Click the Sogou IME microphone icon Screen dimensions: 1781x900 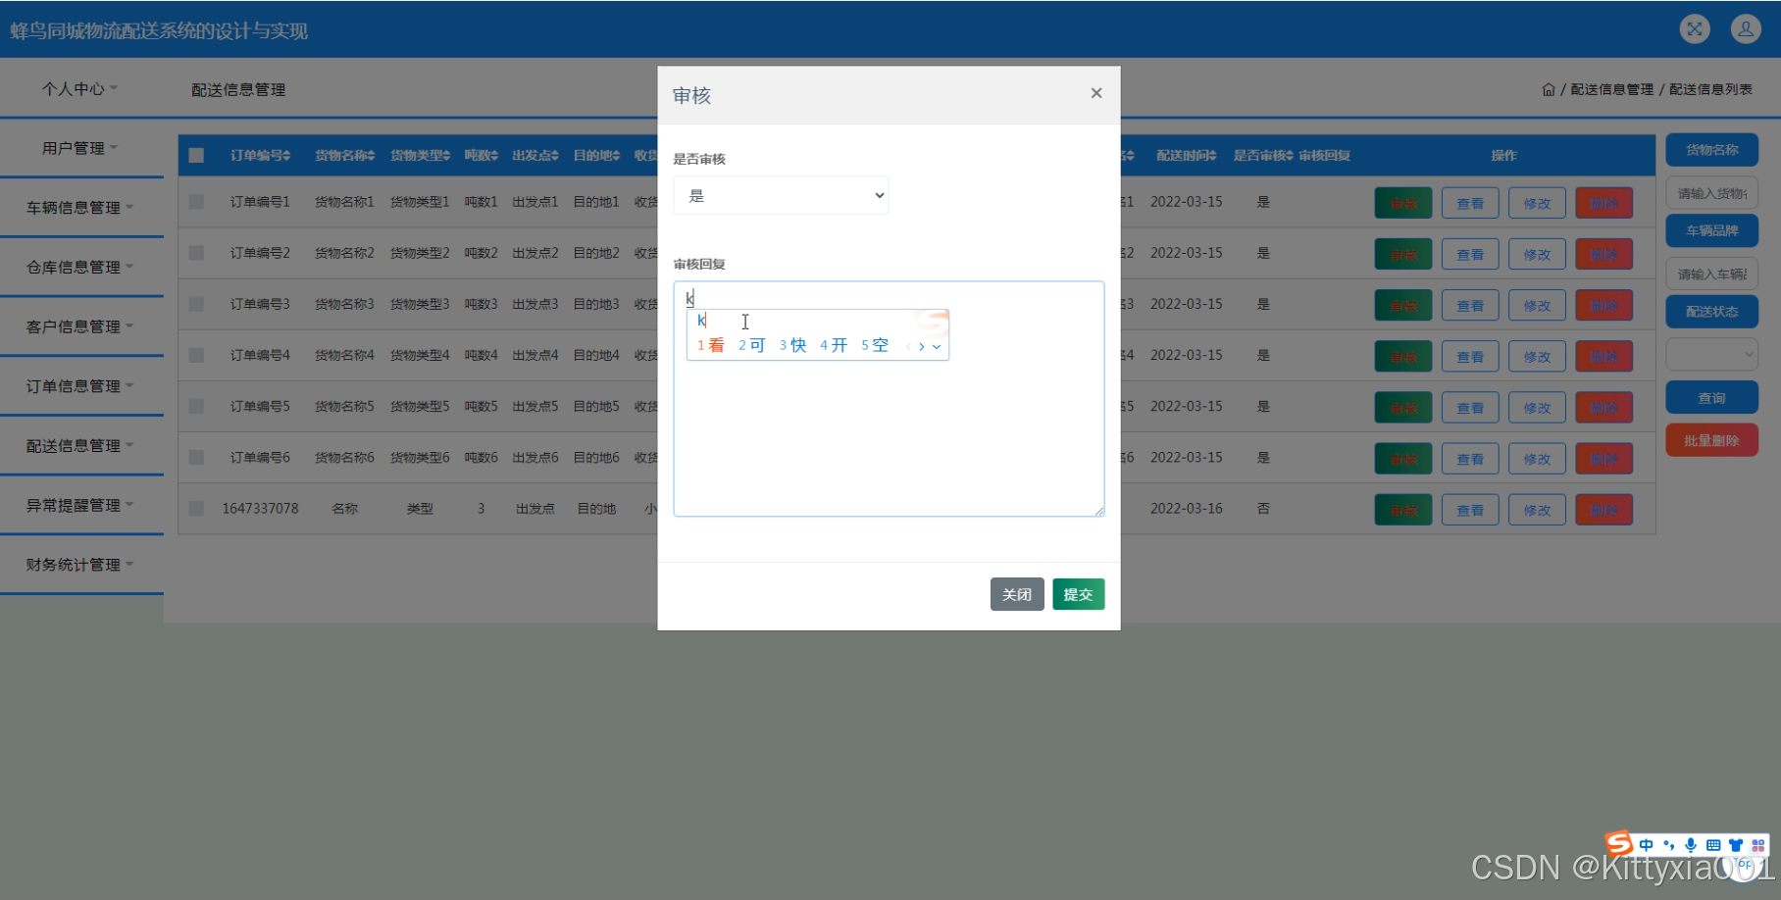point(1690,845)
